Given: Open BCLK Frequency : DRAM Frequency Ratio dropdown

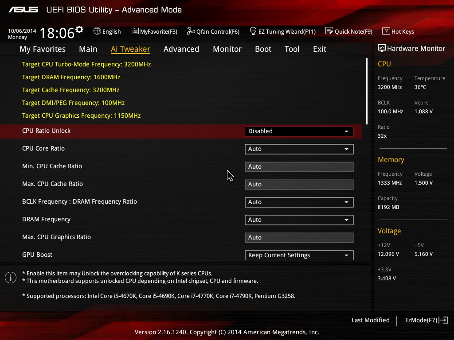Looking at the screenshot, I should pos(299,202).
